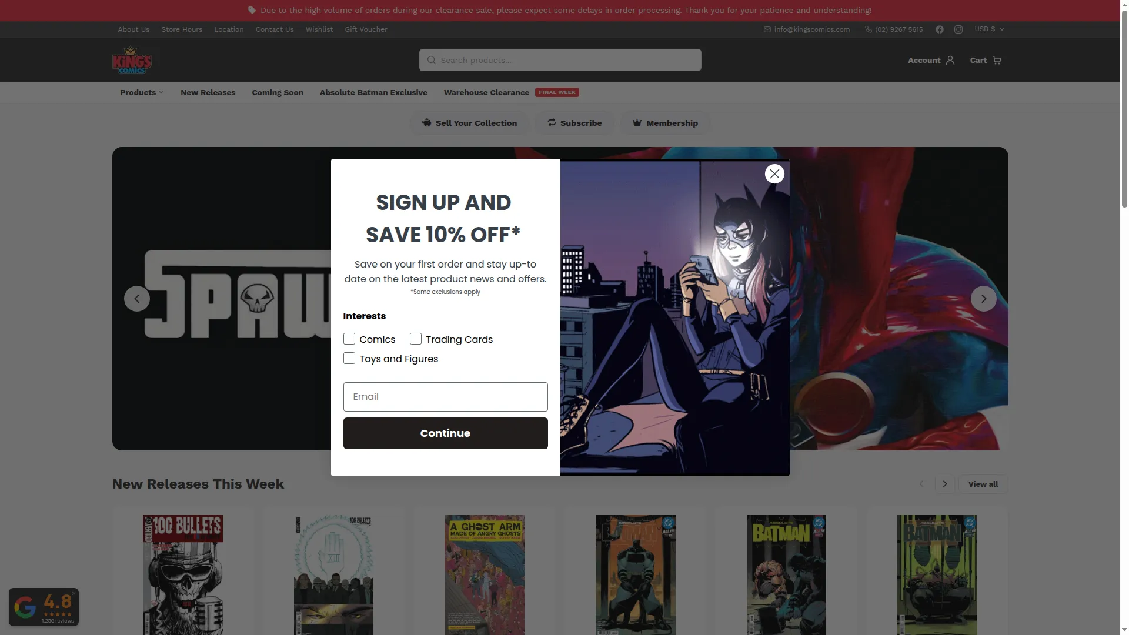
Task: Click the phone handset icon
Action: [869, 29]
